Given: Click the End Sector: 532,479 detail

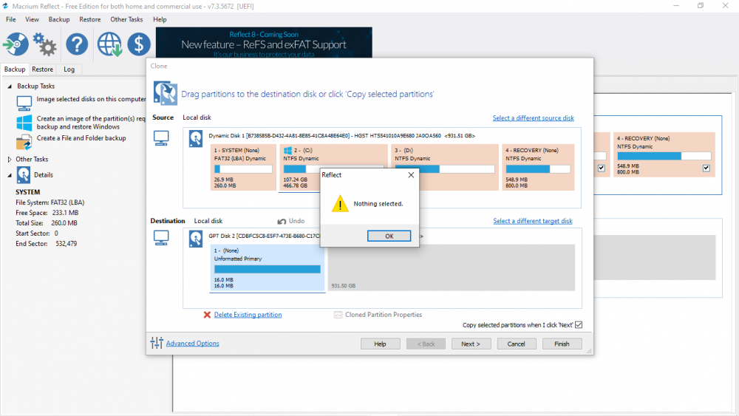Looking at the screenshot, I should click(46, 244).
